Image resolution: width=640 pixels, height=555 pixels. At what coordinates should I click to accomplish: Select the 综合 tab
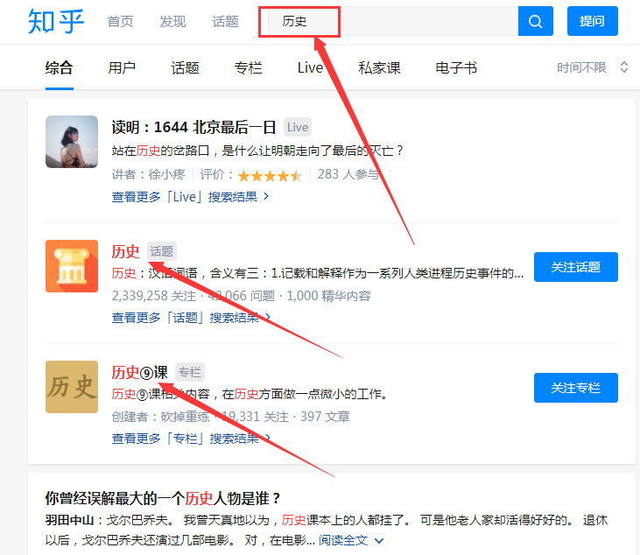[x=60, y=67]
